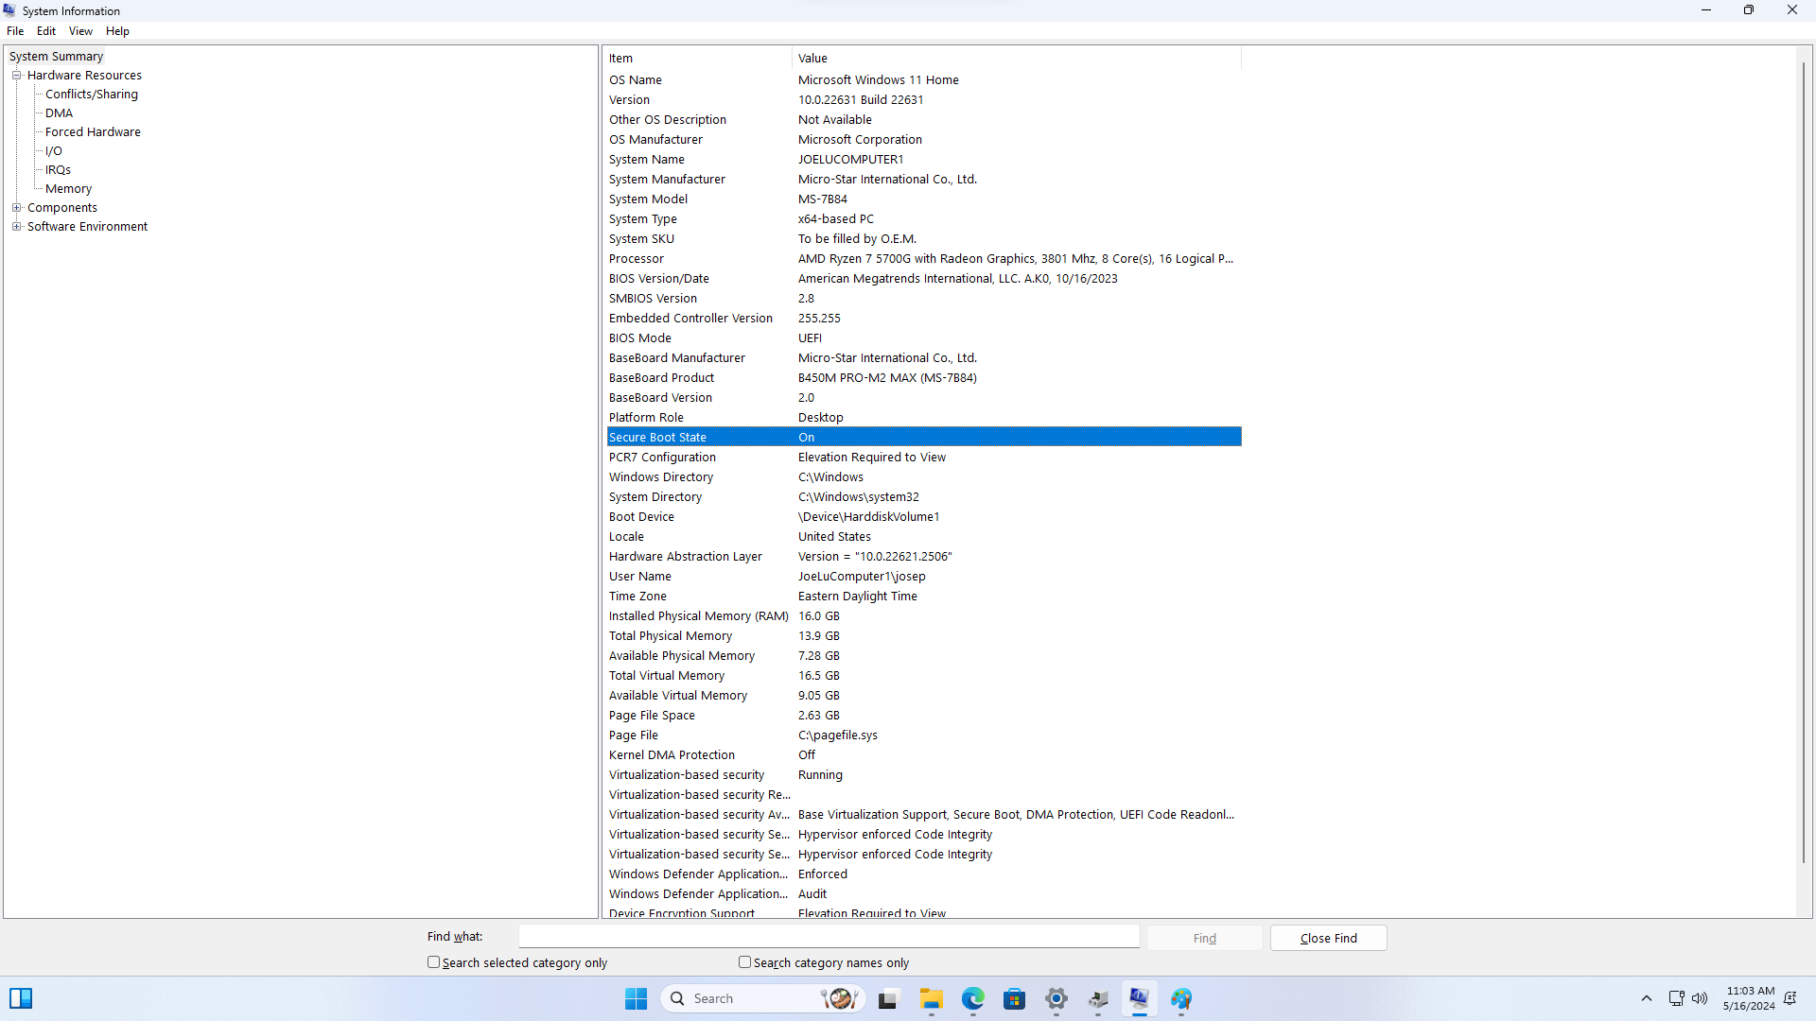Open File Explorer from the taskbar
Image resolution: width=1816 pixels, height=1021 pixels.
click(x=932, y=998)
